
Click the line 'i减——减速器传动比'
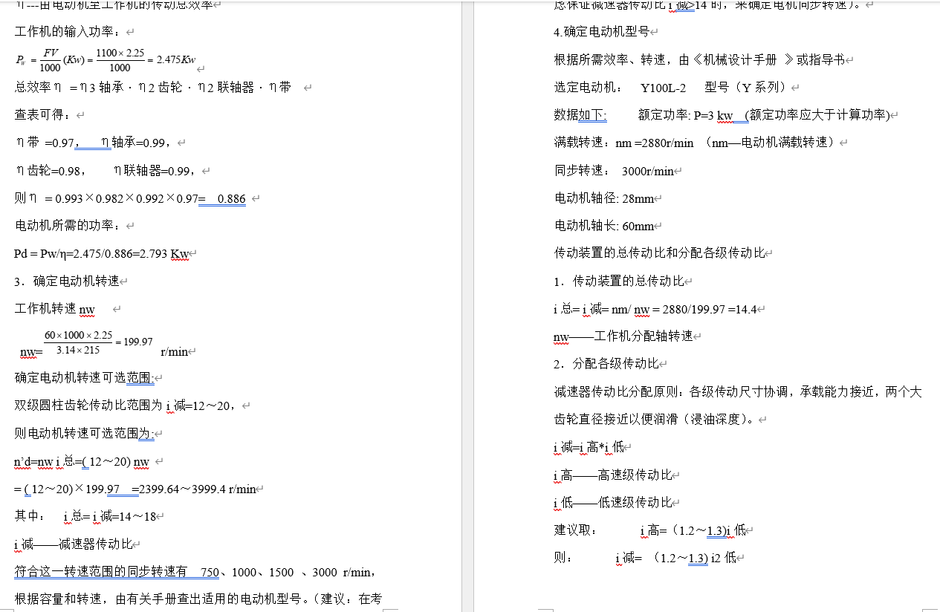coord(74,544)
